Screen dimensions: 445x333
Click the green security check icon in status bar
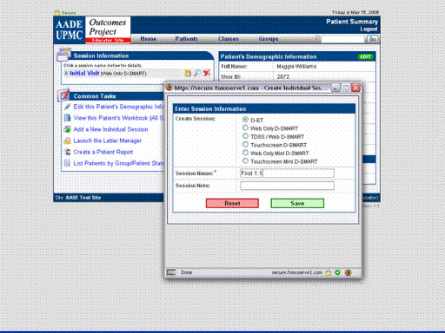pyautogui.click(x=337, y=272)
